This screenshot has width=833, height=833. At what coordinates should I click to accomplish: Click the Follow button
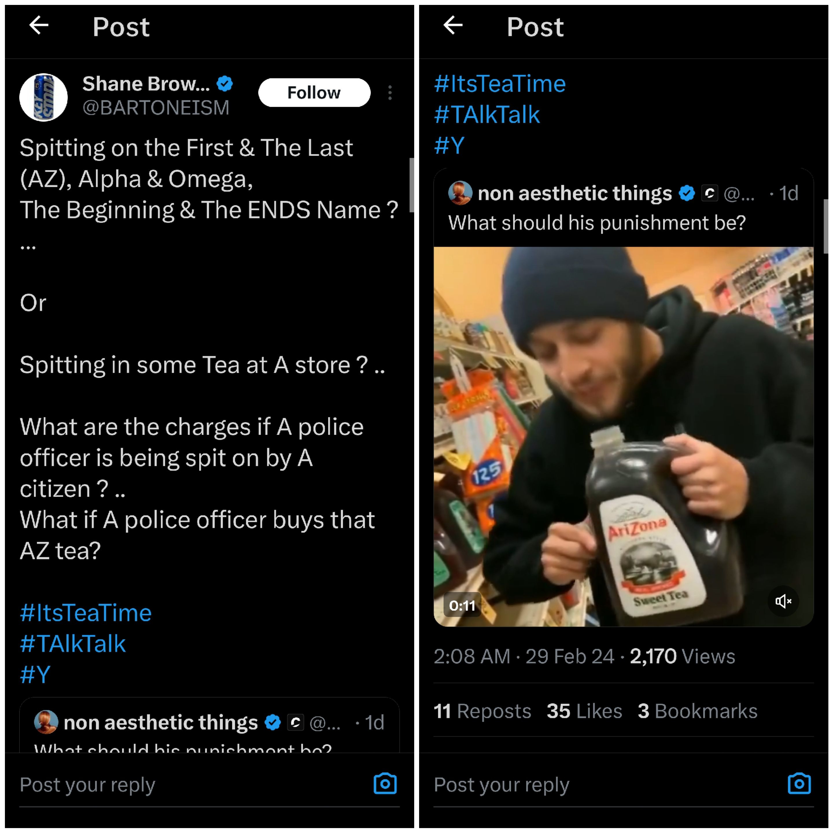tap(314, 93)
